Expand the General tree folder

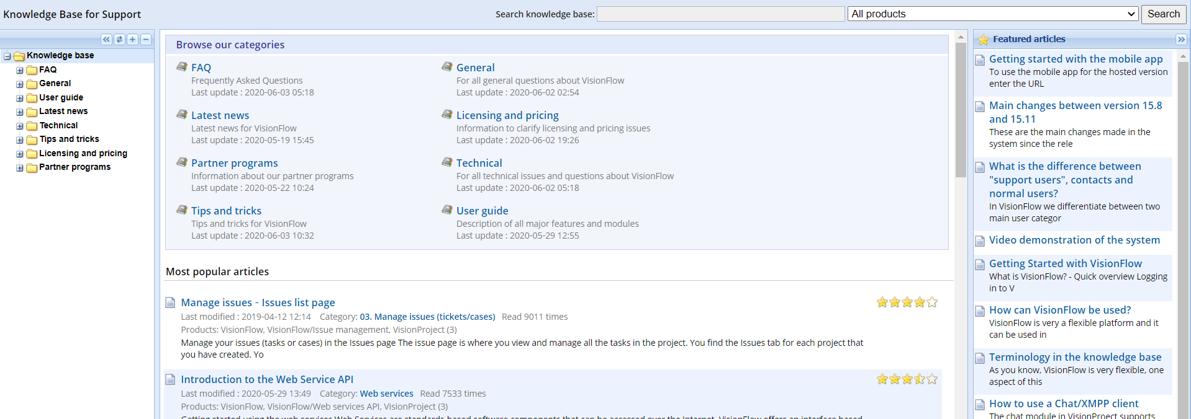(x=20, y=84)
